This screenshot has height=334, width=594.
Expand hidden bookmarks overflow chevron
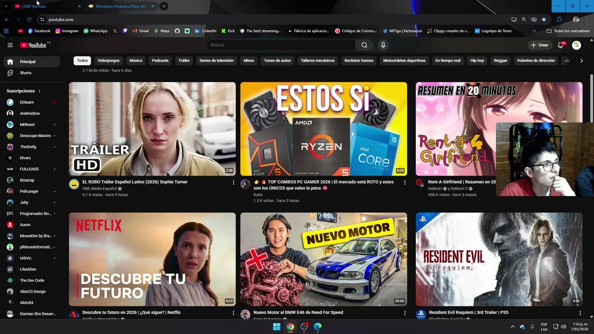tap(534, 31)
